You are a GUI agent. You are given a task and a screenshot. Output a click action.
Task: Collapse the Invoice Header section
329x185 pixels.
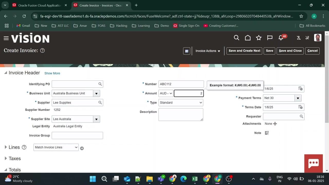click(x=6, y=73)
